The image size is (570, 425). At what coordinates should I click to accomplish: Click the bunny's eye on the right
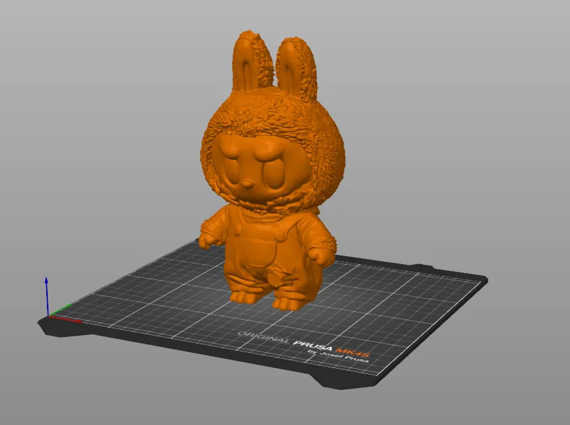click(x=274, y=174)
